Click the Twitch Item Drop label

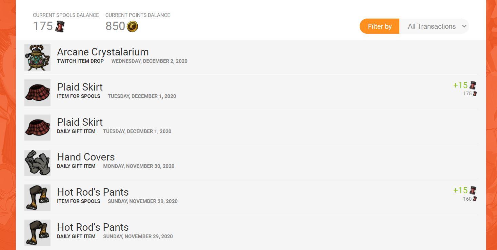[80, 61]
